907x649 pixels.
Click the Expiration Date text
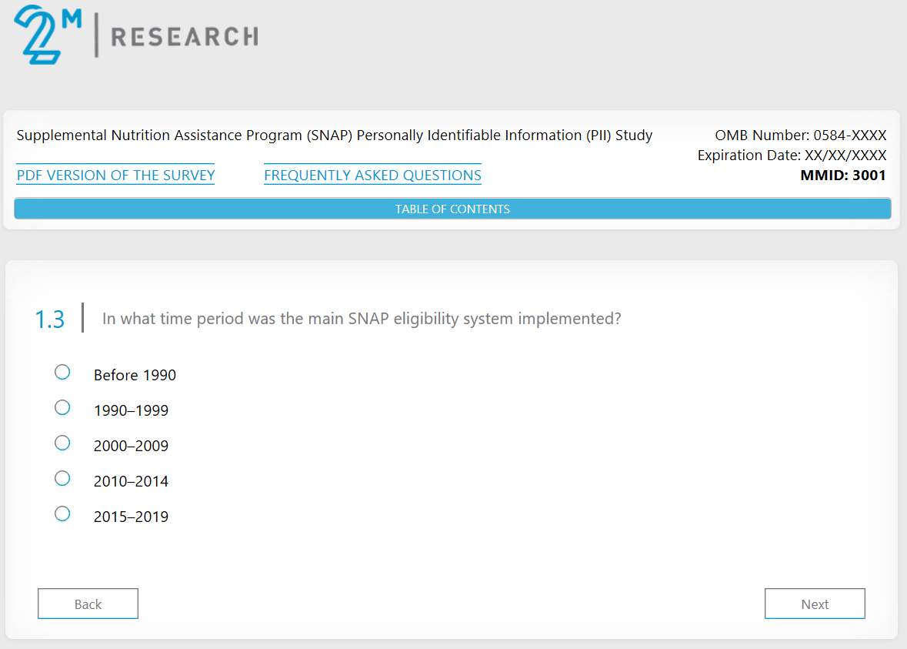792,156
